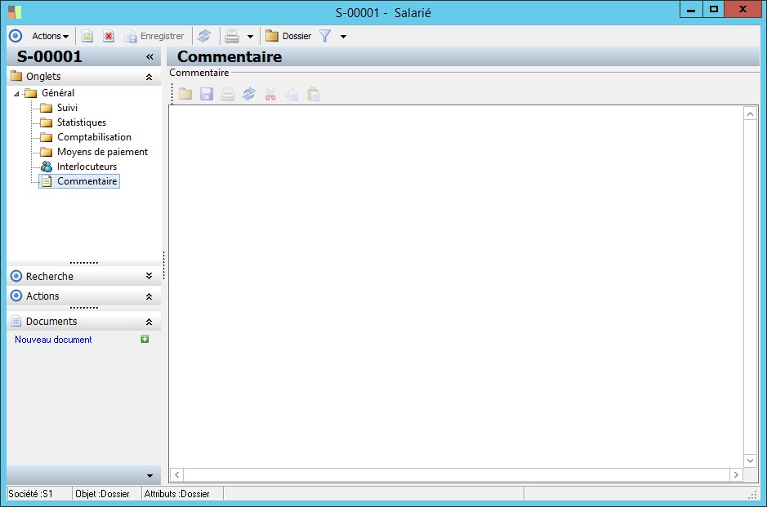Click the Interlocuteurs people icon
The image size is (767, 507).
tap(47, 167)
